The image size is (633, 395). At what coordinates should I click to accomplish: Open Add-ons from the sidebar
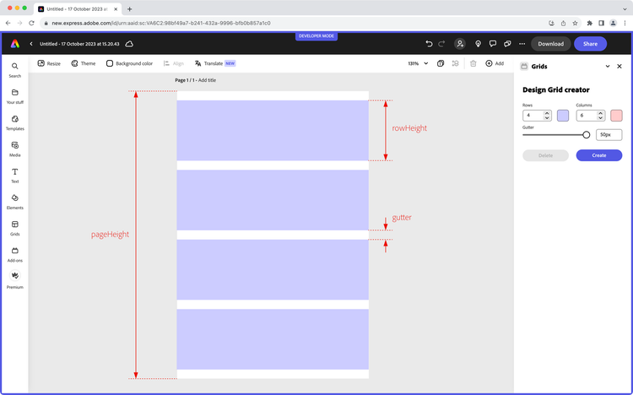click(x=14, y=252)
